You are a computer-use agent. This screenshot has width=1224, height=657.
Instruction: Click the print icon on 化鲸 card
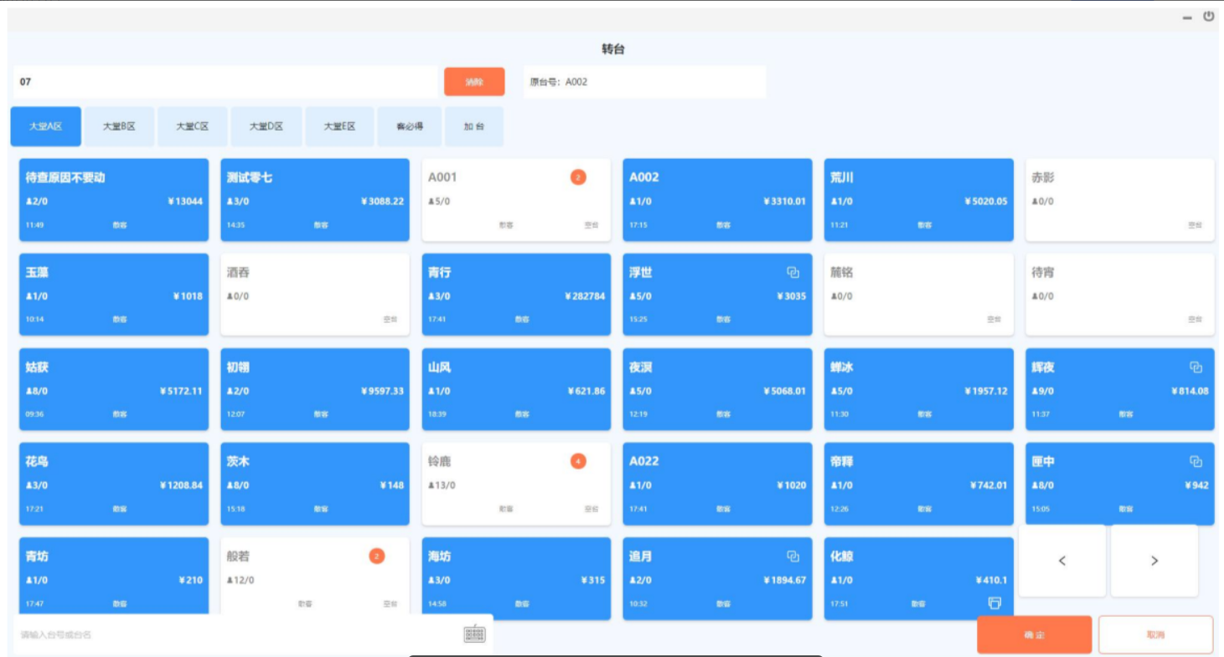[x=994, y=603]
